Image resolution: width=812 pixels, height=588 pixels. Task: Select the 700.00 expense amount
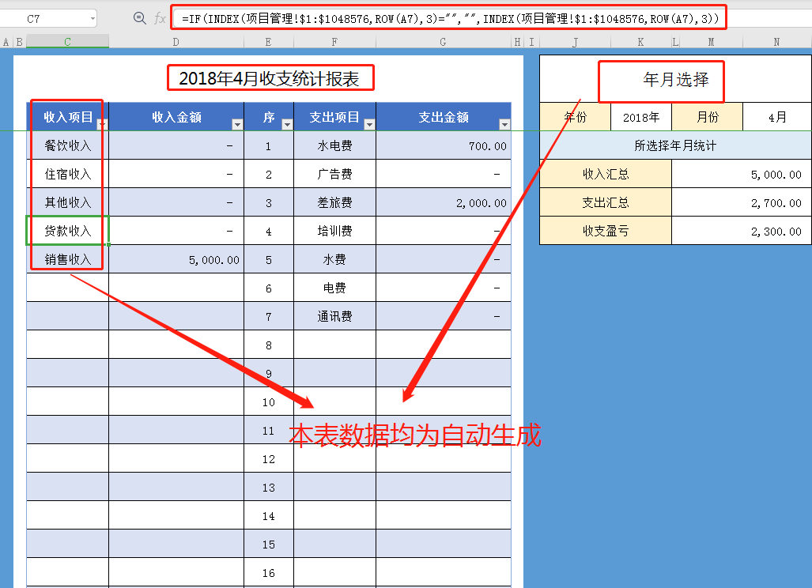pos(444,145)
